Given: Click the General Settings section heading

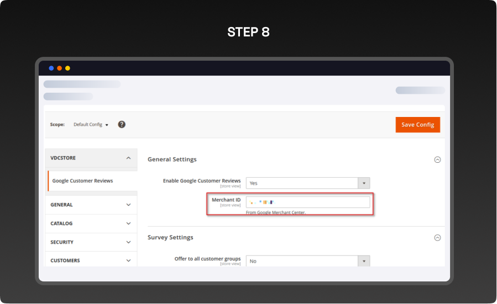Looking at the screenshot, I should [172, 159].
